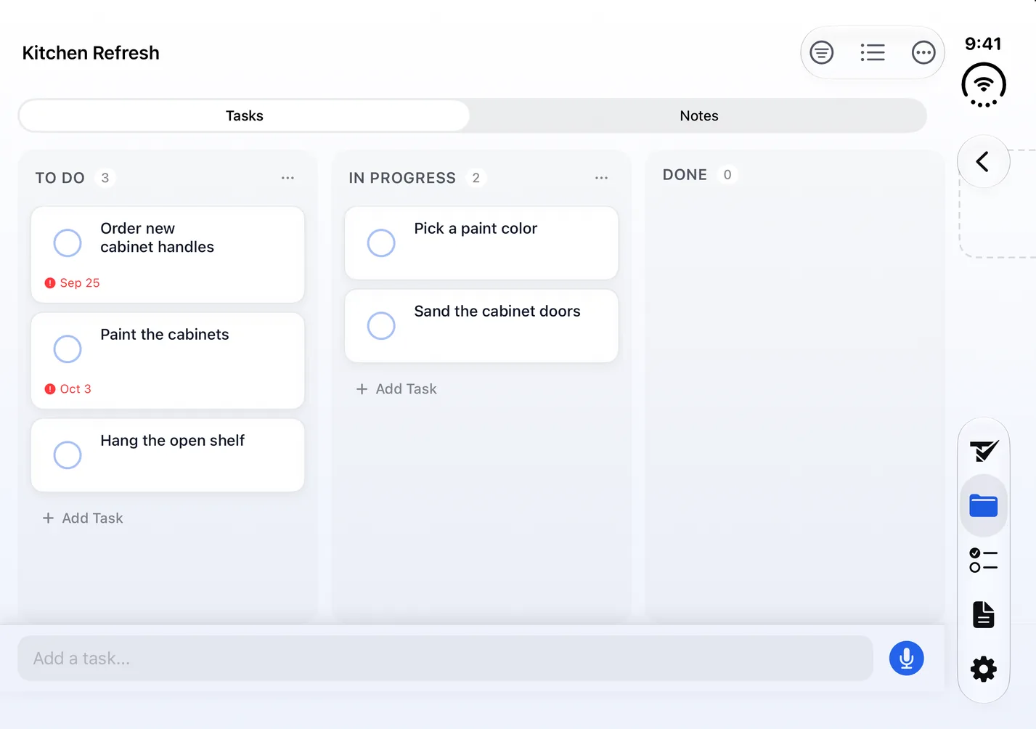Click the DONE column header
The width and height of the screenshot is (1036, 729).
[x=685, y=175]
